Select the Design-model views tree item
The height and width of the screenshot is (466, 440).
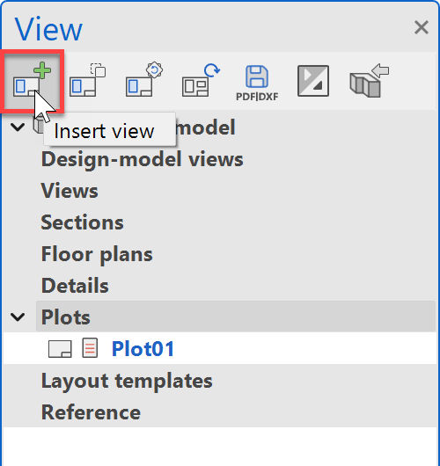[143, 159]
